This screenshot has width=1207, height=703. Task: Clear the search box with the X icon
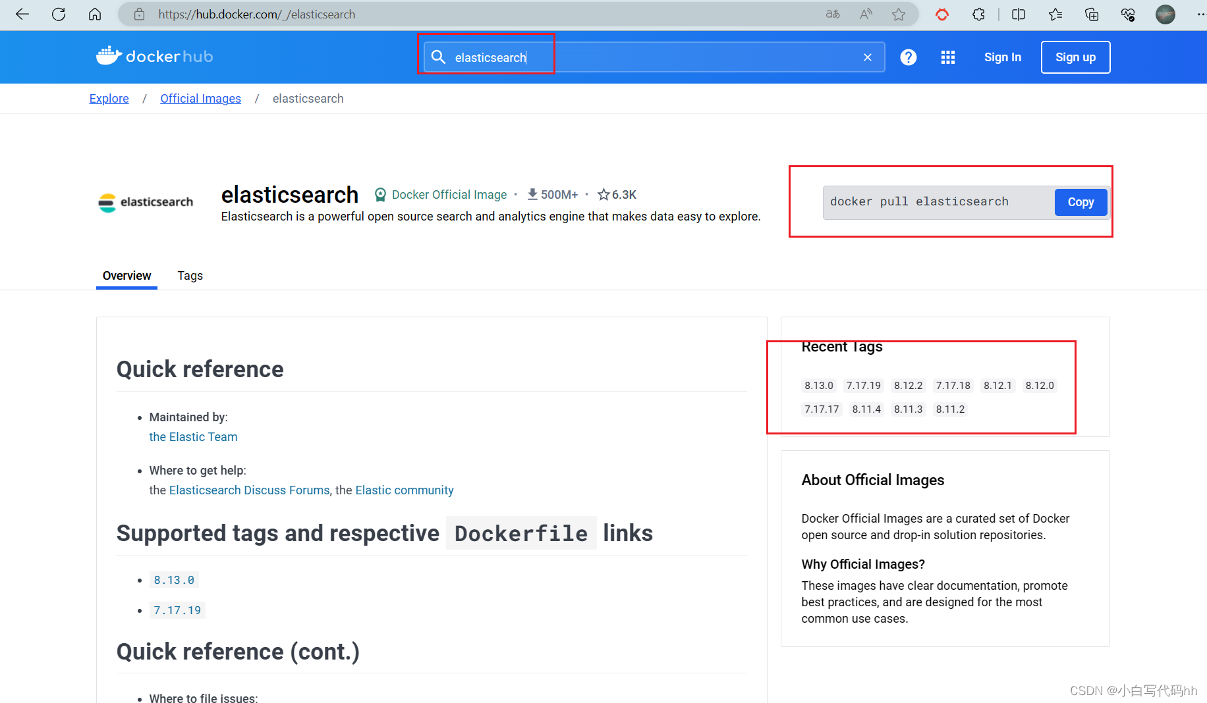(867, 57)
